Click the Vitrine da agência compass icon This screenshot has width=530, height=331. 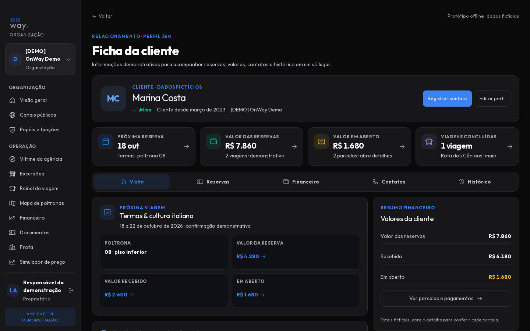tap(12, 159)
